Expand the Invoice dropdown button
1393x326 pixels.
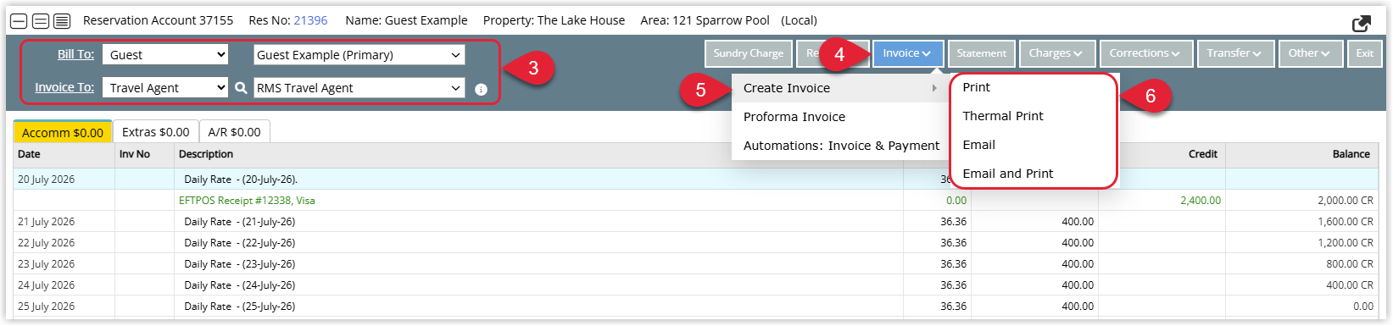coord(907,53)
